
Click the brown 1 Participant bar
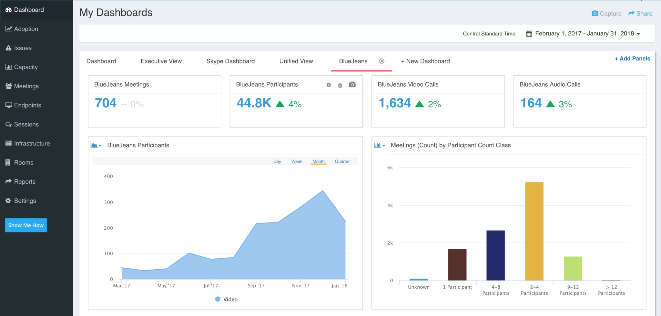457,265
